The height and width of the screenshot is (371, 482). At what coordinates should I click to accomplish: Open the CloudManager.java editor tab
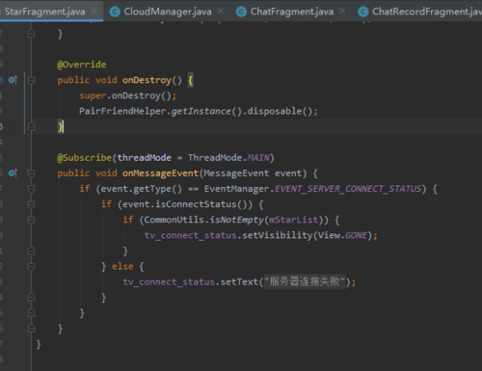[168, 12]
